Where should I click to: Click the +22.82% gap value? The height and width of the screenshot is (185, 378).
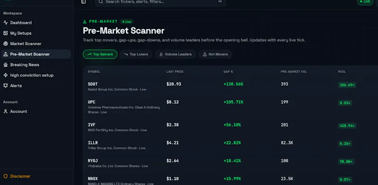coord(232,143)
